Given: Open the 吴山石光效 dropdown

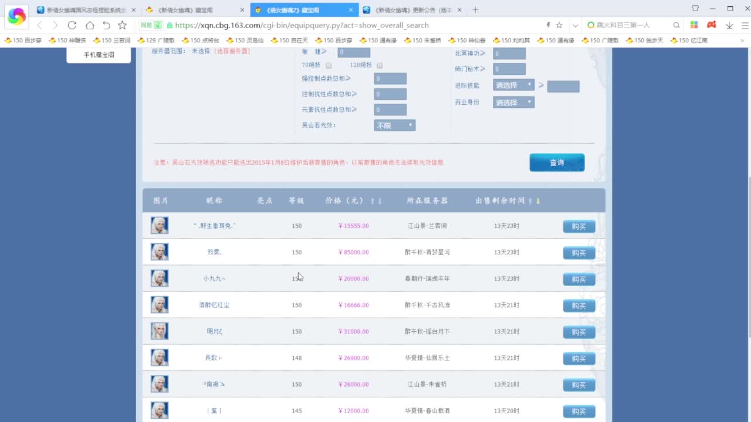Looking at the screenshot, I should [x=394, y=125].
